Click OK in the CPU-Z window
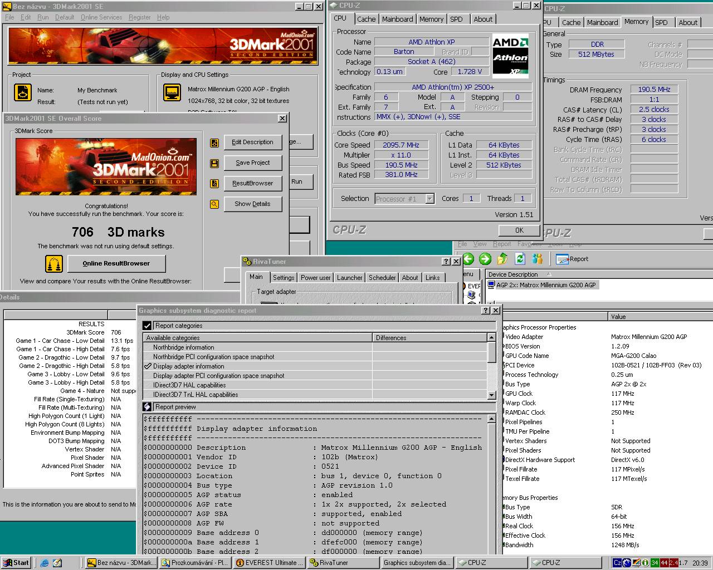This screenshot has width=713, height=570. point(519,230)
